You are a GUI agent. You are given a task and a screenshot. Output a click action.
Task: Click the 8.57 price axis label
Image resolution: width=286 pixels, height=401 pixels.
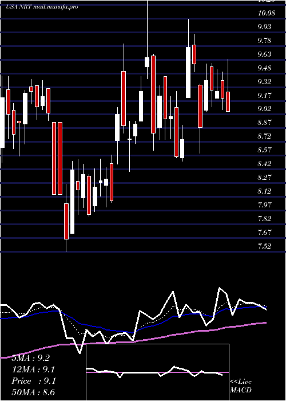tap(264, 150)
